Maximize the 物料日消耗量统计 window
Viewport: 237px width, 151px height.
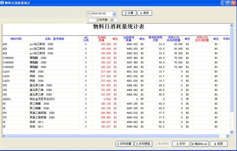tap(228, 3)
